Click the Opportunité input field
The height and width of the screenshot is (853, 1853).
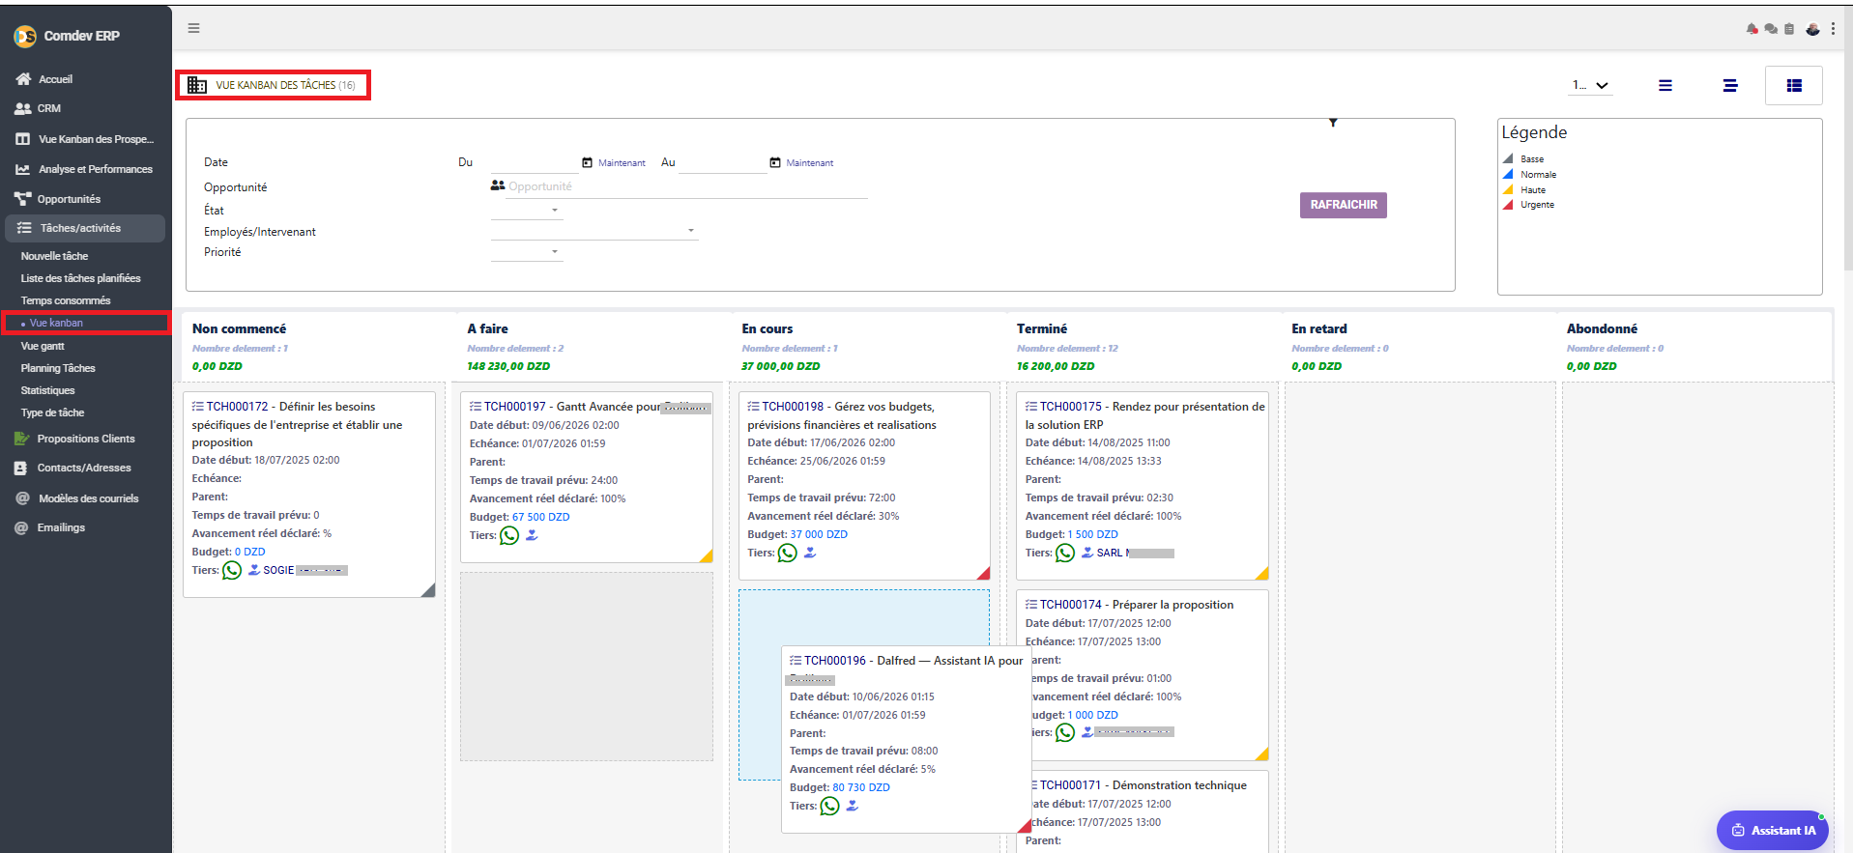[x=686, y=186]
